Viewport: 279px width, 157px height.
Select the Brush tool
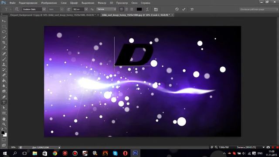(x=4, y=59)
